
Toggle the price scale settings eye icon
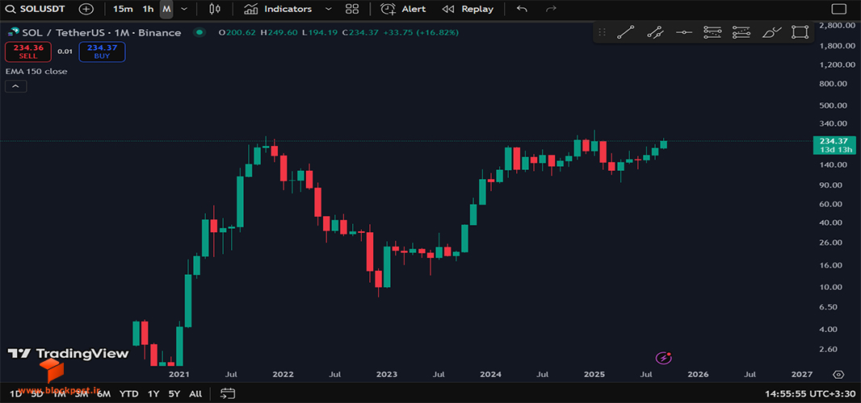838,375
